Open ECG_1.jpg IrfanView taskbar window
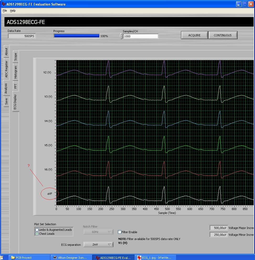The width and height of the screenshot is (255, 260). (x=155, y=258)
